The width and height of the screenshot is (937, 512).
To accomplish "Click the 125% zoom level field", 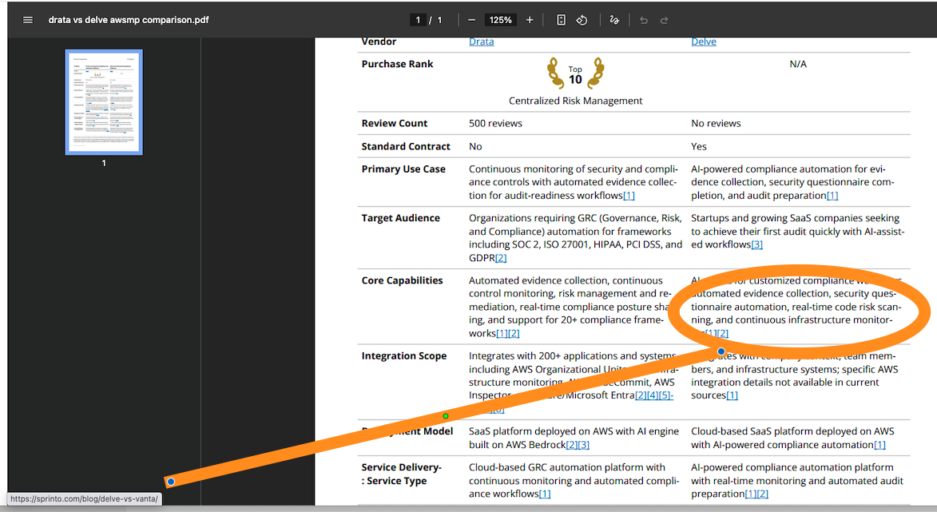I will (x=501, y=20).
